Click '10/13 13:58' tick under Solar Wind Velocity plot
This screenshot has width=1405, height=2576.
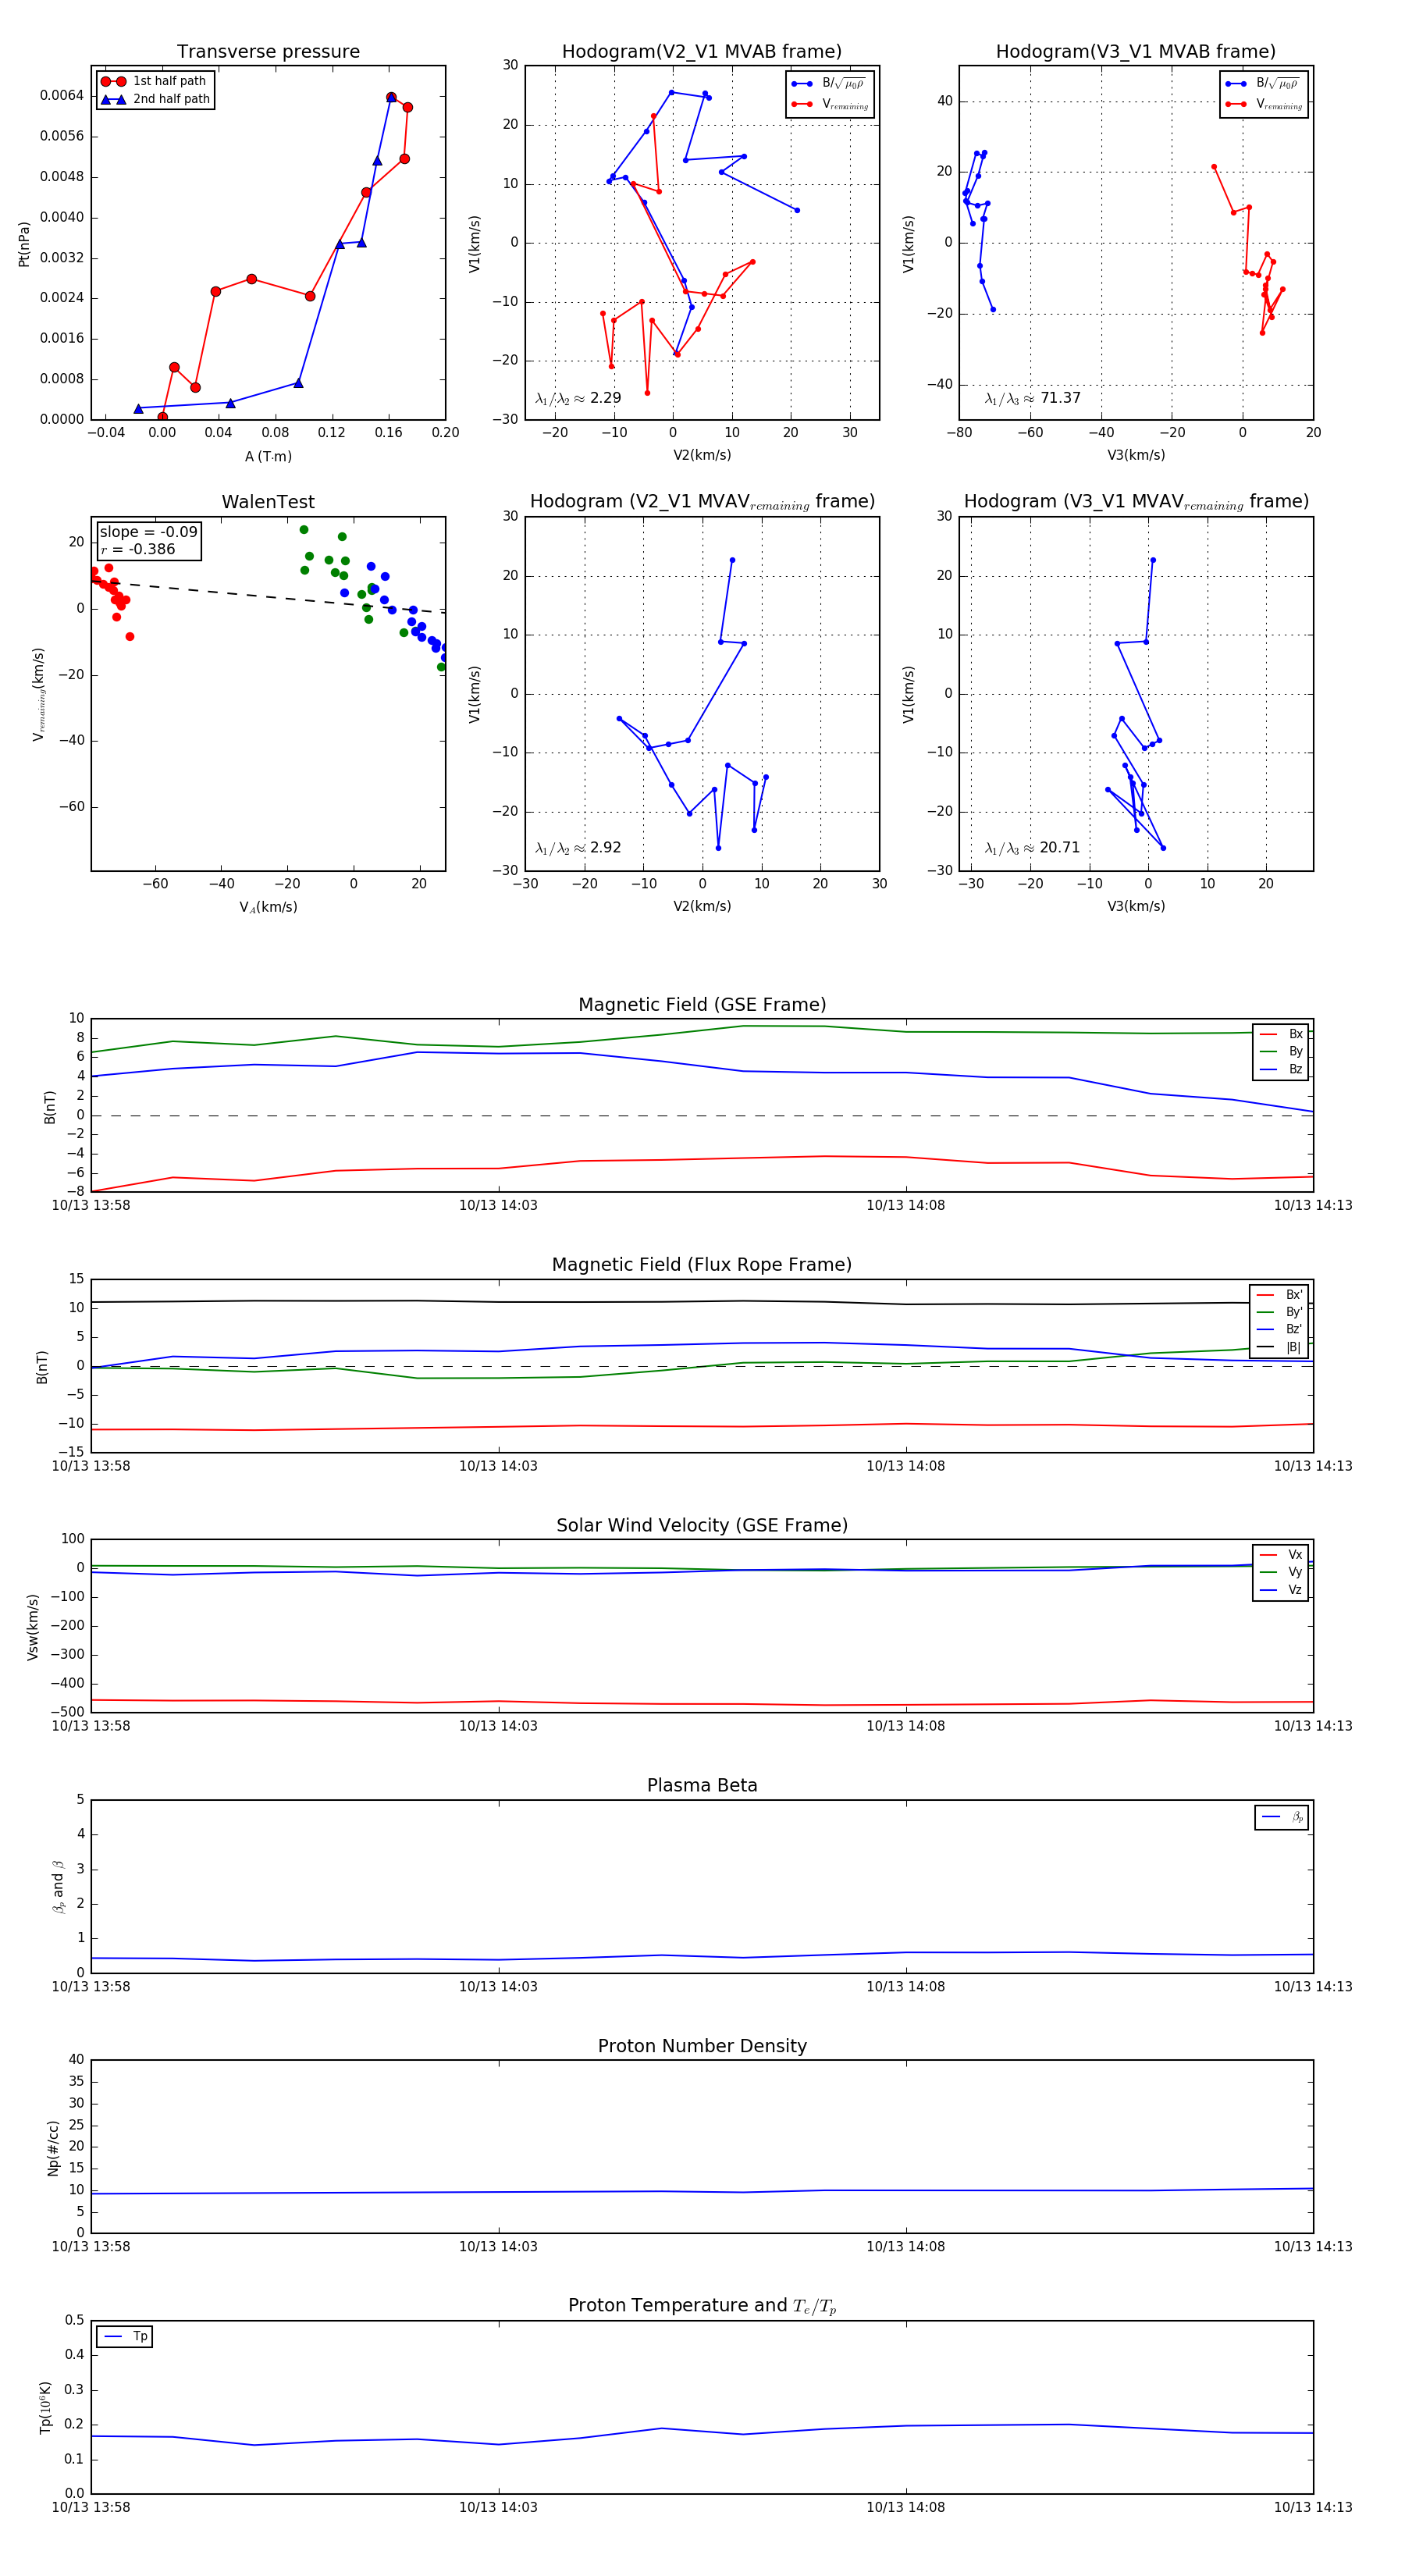pos(91,1726)
